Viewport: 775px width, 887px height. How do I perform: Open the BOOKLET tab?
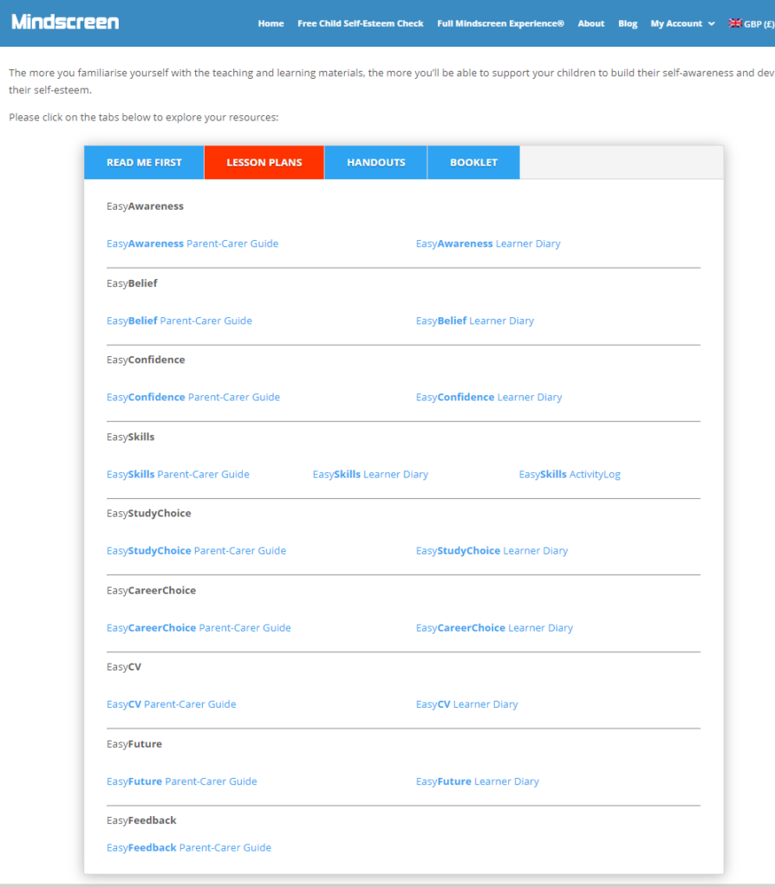tap(473, 162)
